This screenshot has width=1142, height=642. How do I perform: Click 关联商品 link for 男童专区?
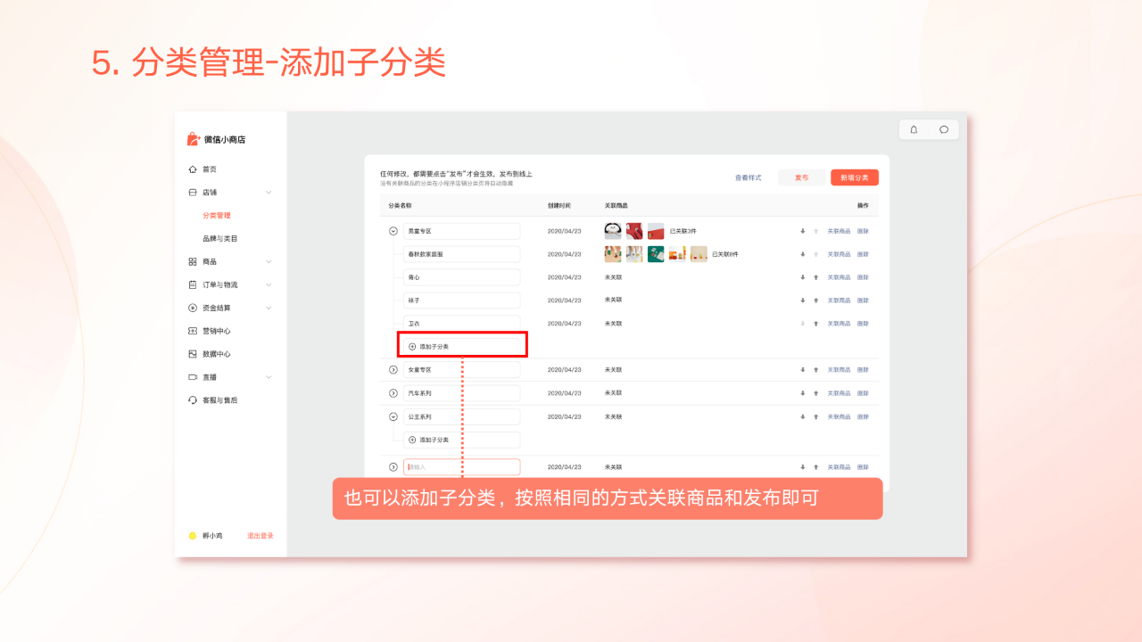coord(839,231)
